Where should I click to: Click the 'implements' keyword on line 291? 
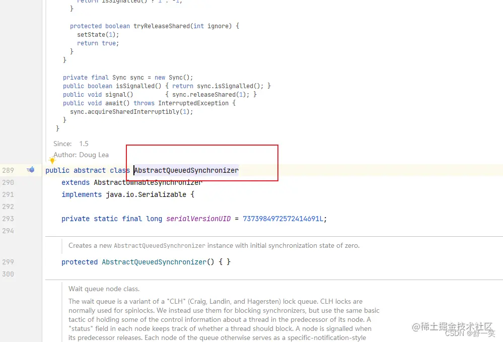[82, 195]
